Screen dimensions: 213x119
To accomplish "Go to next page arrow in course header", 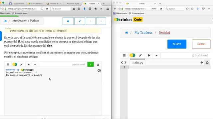I will (x=101, y=21).
